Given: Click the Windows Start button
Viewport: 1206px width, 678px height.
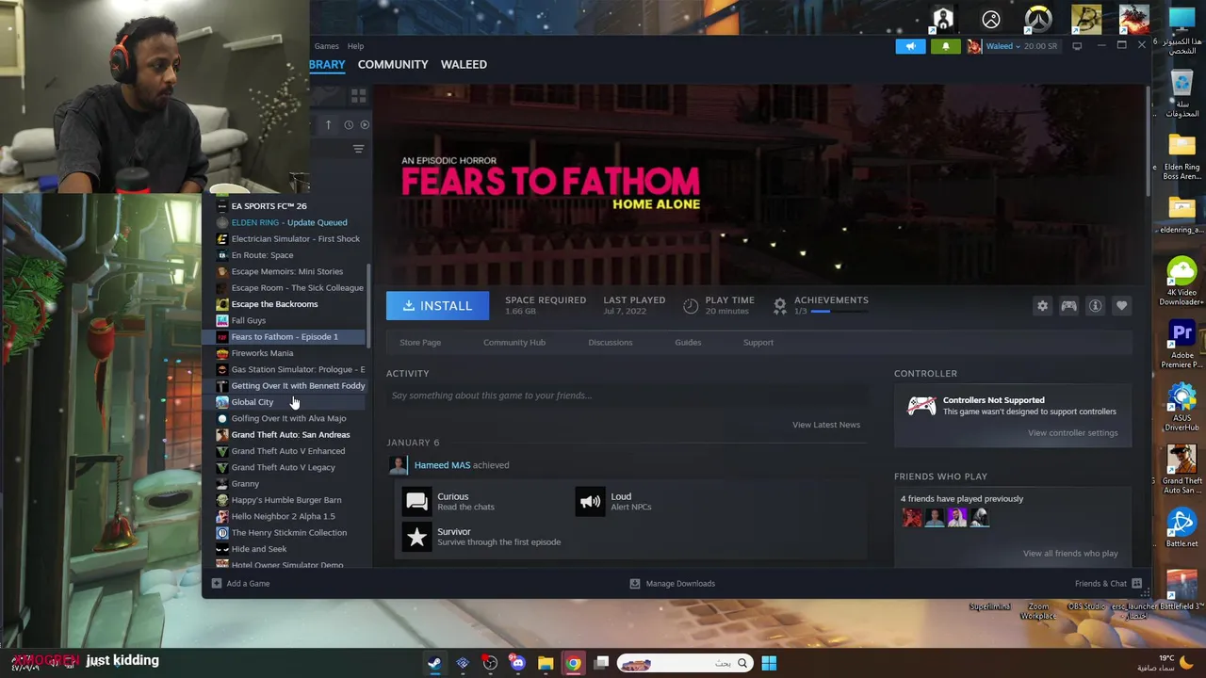Looking at the screenshot, I should coord(769,663).
